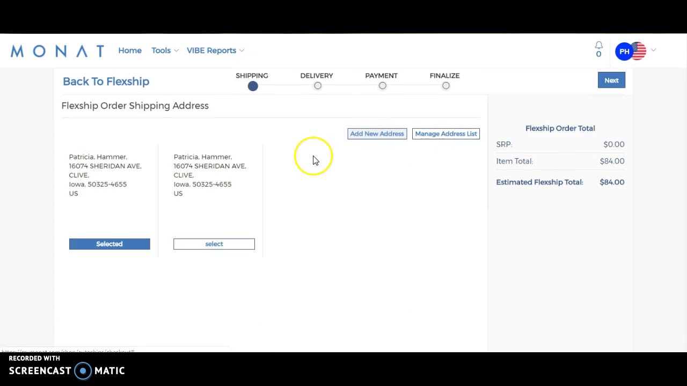Viewport: 687px width, 386px height.
Task: Click the MONAT logo
Action: click(57, 51)
